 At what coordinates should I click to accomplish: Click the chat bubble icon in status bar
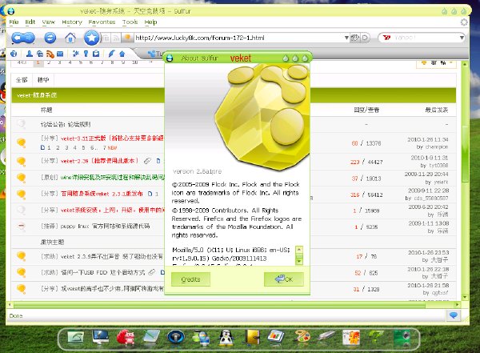tap(454, 315)
